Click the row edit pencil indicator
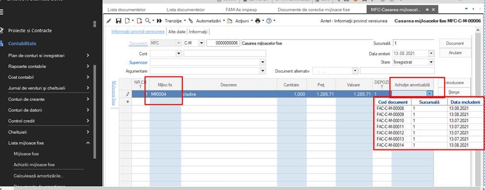The width and height of the screenshot is (485, 190). [127, 94]
